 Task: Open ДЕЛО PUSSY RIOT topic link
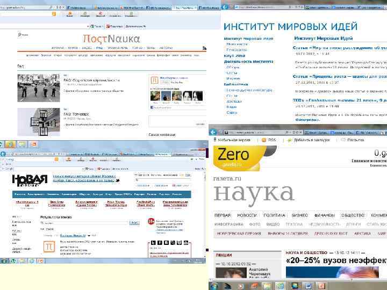(x=331, y=233)
